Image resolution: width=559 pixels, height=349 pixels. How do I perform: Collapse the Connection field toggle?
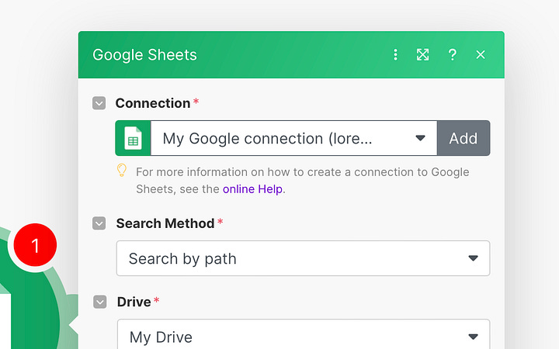[x=99, y=103]
